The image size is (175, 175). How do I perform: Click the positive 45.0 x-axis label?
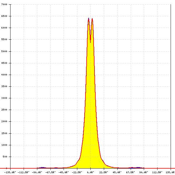pos(117,172)
